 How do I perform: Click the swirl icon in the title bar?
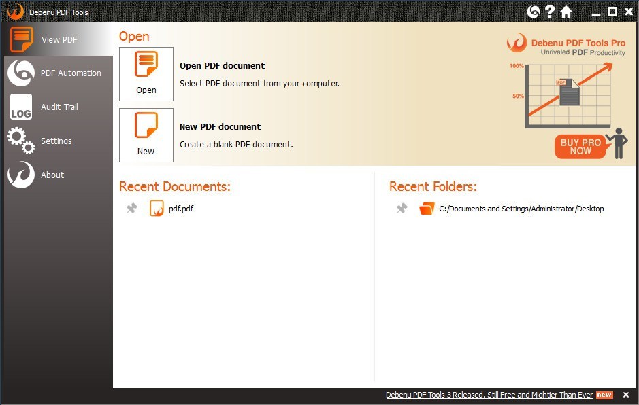[533, 12]
